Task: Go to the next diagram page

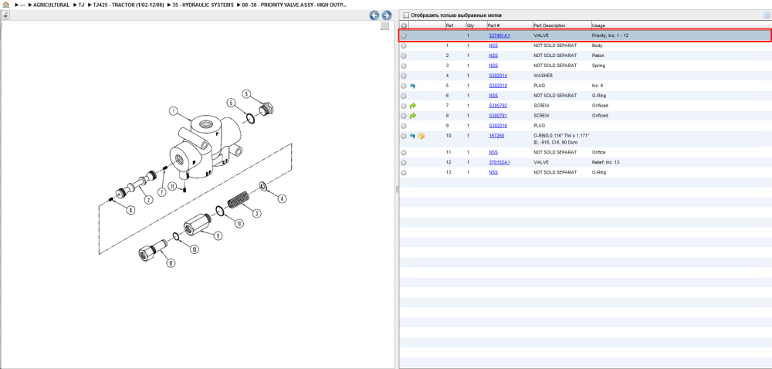Action: [x=387, y=15]
